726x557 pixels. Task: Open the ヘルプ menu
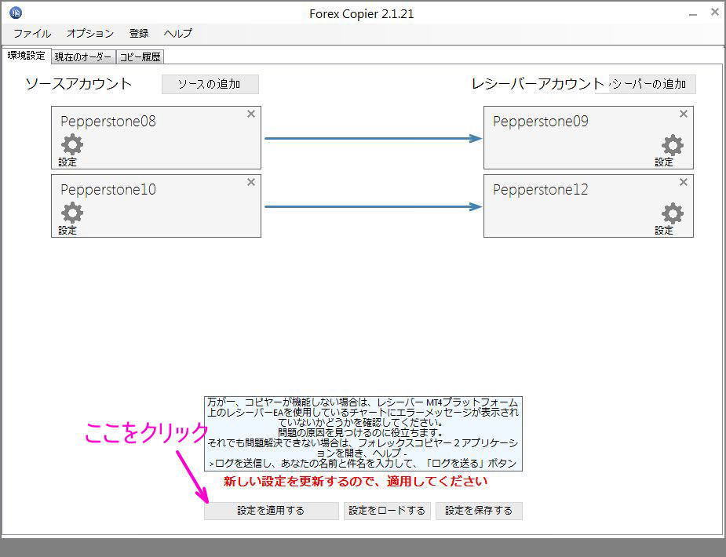(x=177, y=33)
